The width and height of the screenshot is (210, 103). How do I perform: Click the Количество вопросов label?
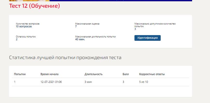tap(28, 24)
